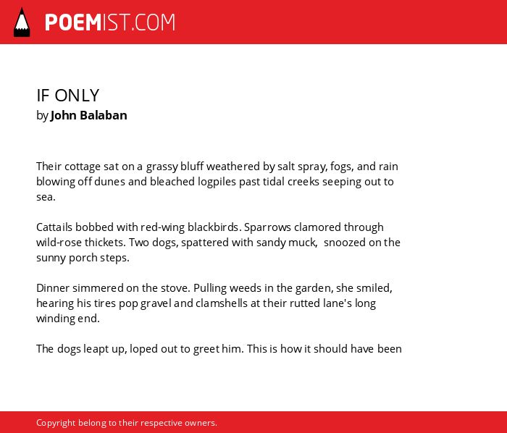The image size is (507, 433).
Task: Click the line 'blowing off dunes and bleached'
Action: pyautogui.click(x=214, y=182)
